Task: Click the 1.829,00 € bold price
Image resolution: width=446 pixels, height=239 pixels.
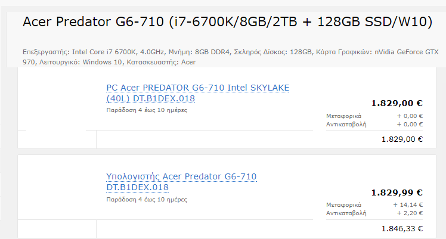Action: 397,103
